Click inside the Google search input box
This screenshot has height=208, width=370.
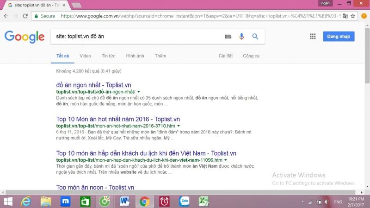tap(139, 36)
